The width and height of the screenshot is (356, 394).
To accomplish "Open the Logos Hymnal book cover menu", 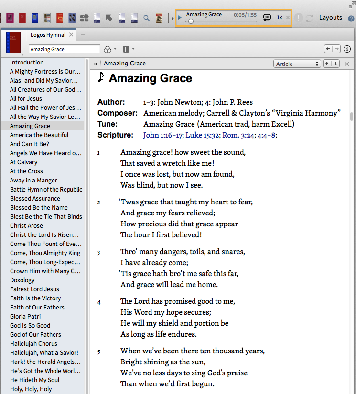I will [x=13, y=43].
